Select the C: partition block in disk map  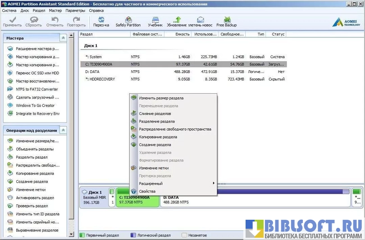click(x=137, y=199)
